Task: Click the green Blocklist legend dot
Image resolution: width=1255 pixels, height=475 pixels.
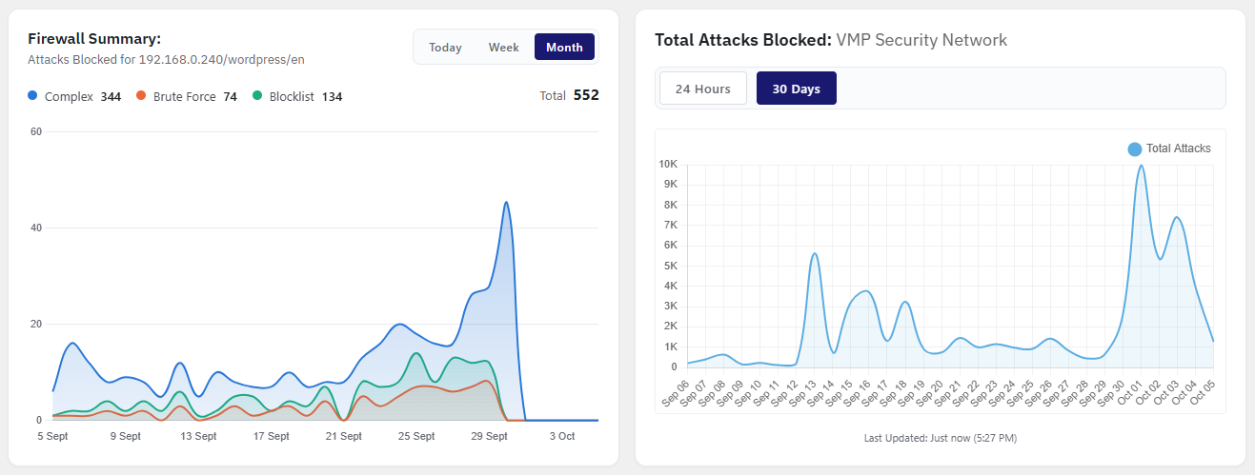Action: point(257,95)
